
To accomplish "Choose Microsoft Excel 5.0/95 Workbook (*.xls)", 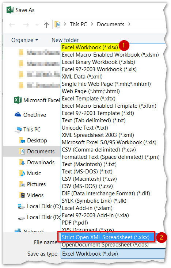I will [x=109, y=142].
